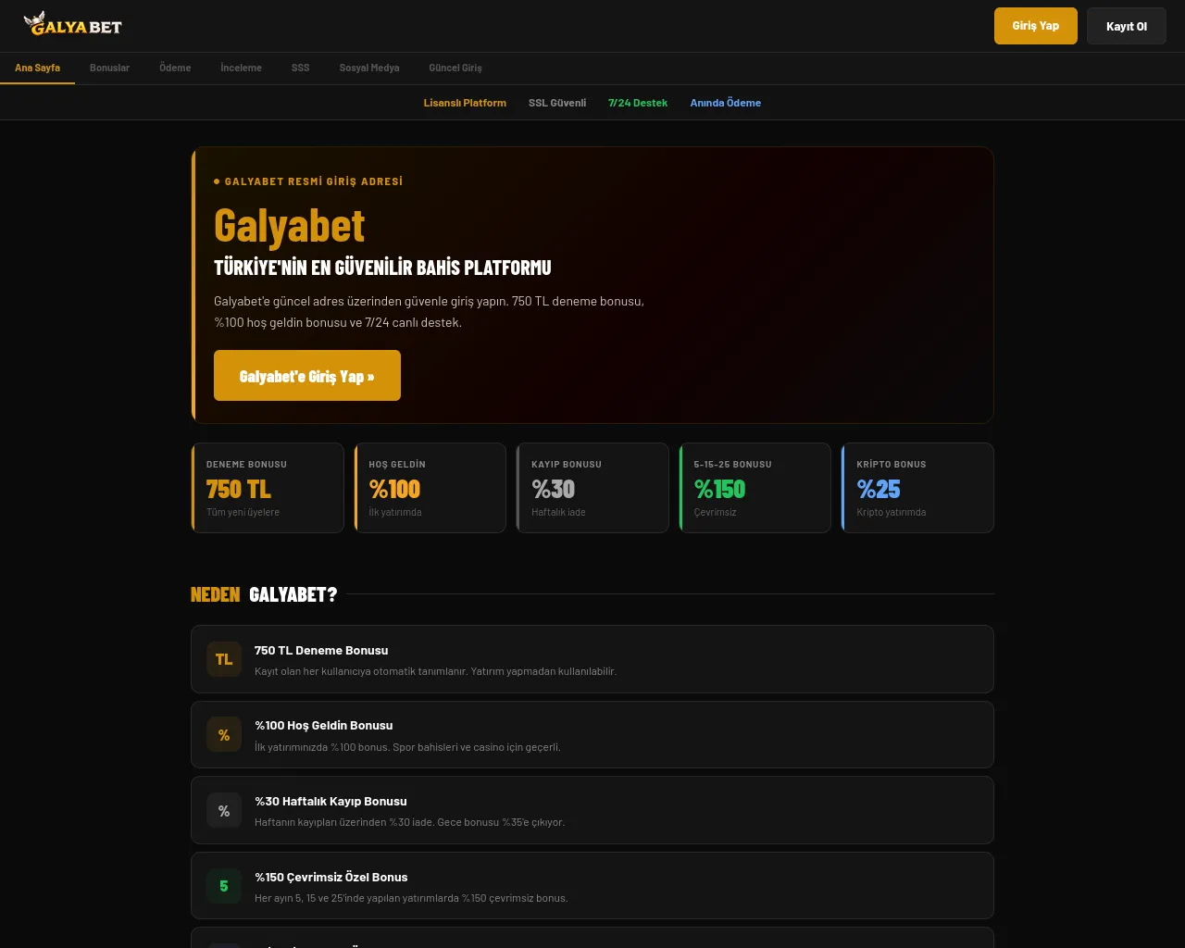Select the TL icon for Deneme Bonusu

click(224, 659)
